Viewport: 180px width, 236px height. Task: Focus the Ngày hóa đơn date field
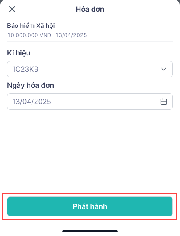pos(90,102)
